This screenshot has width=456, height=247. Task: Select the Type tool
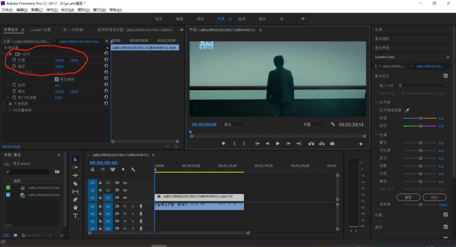pyautogui.click(x=75, y=216)
